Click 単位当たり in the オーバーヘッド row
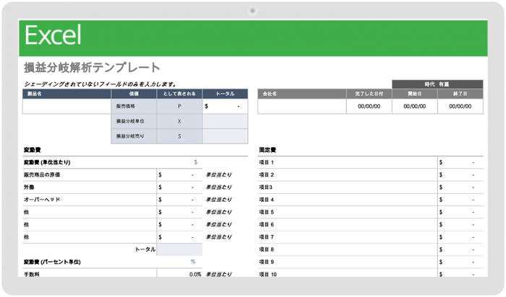The width and height of the screenshot is (506, 297). [x=218, y=200]
